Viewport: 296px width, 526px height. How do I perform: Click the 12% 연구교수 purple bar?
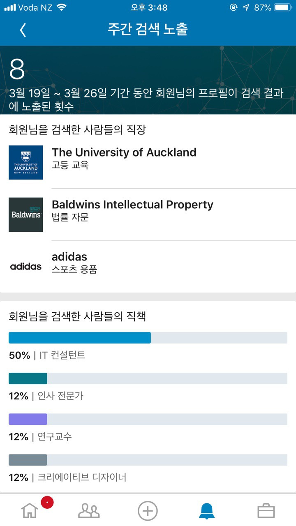pos(28,419)
